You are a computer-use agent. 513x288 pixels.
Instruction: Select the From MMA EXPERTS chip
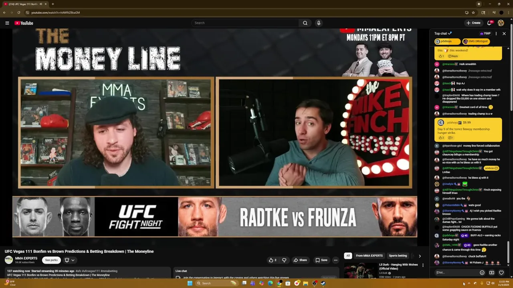(369, 256)
